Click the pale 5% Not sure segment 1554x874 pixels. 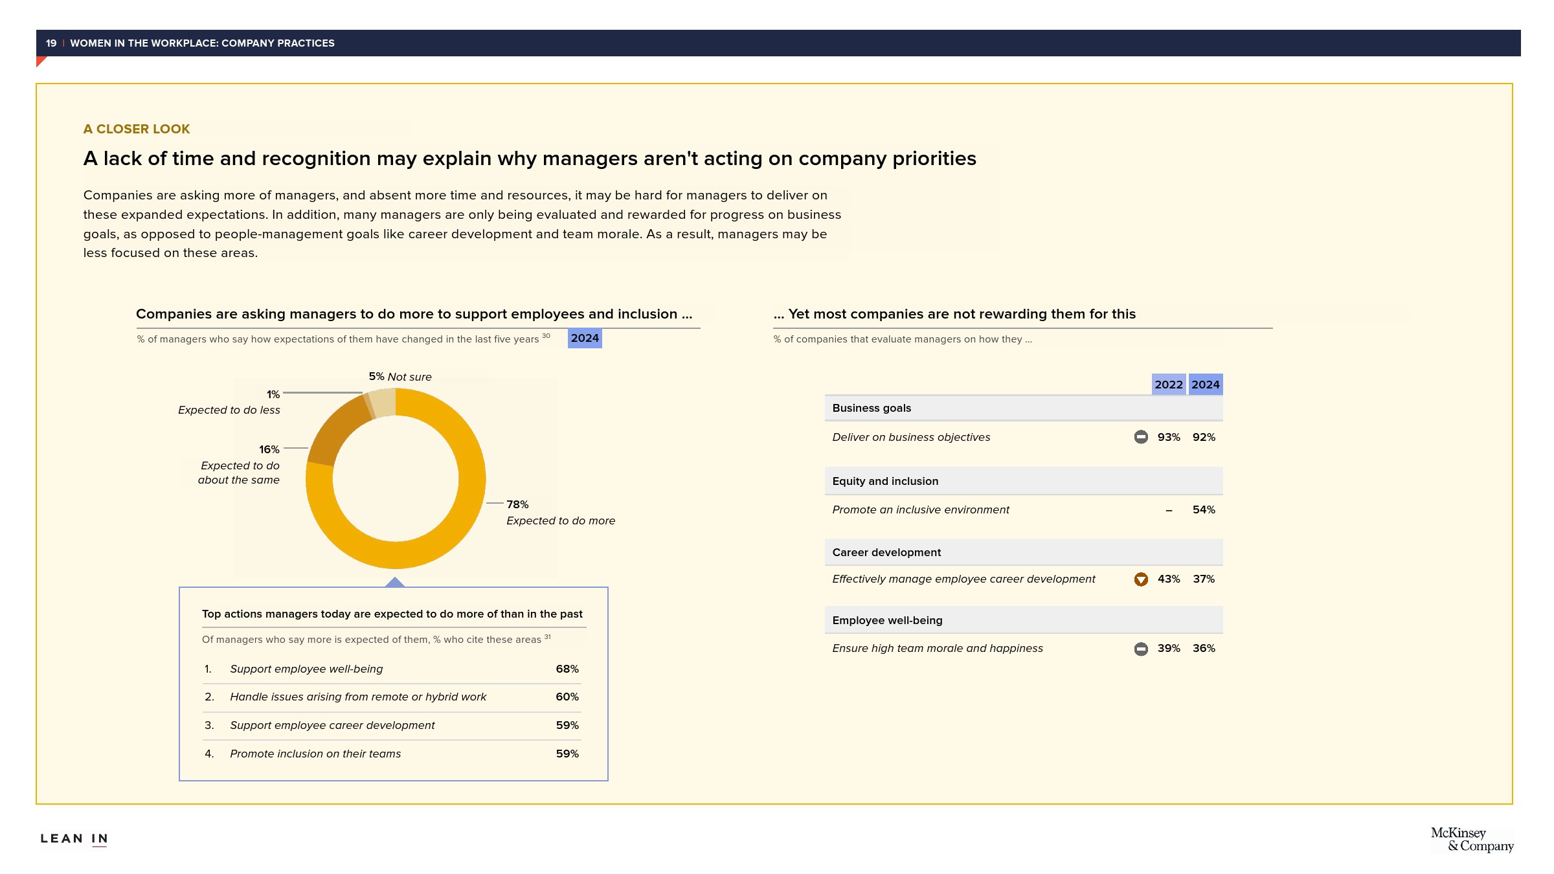click(384, 402)
